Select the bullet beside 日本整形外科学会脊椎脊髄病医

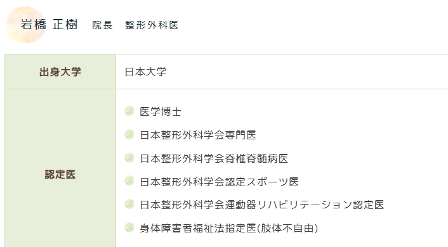pyautogui.click(x=129, y=158)
